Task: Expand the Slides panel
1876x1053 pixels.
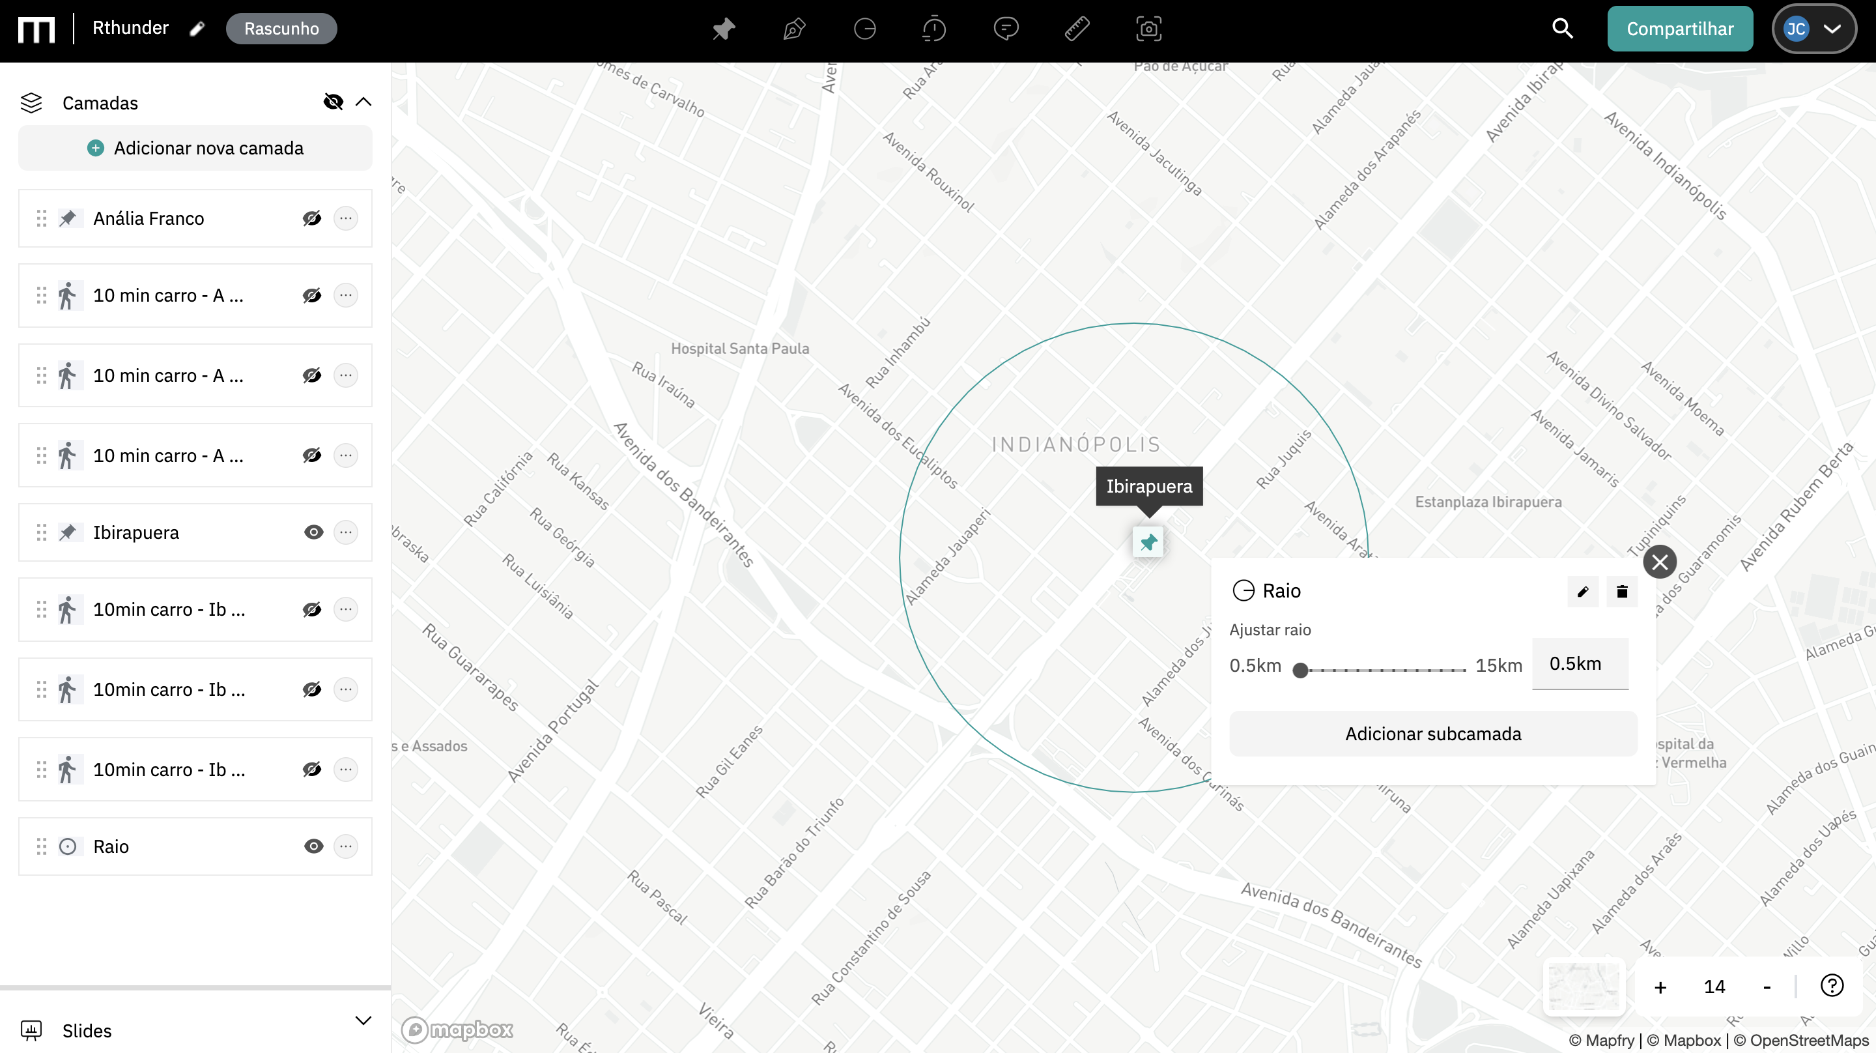Action: [x=363, y=1020]
